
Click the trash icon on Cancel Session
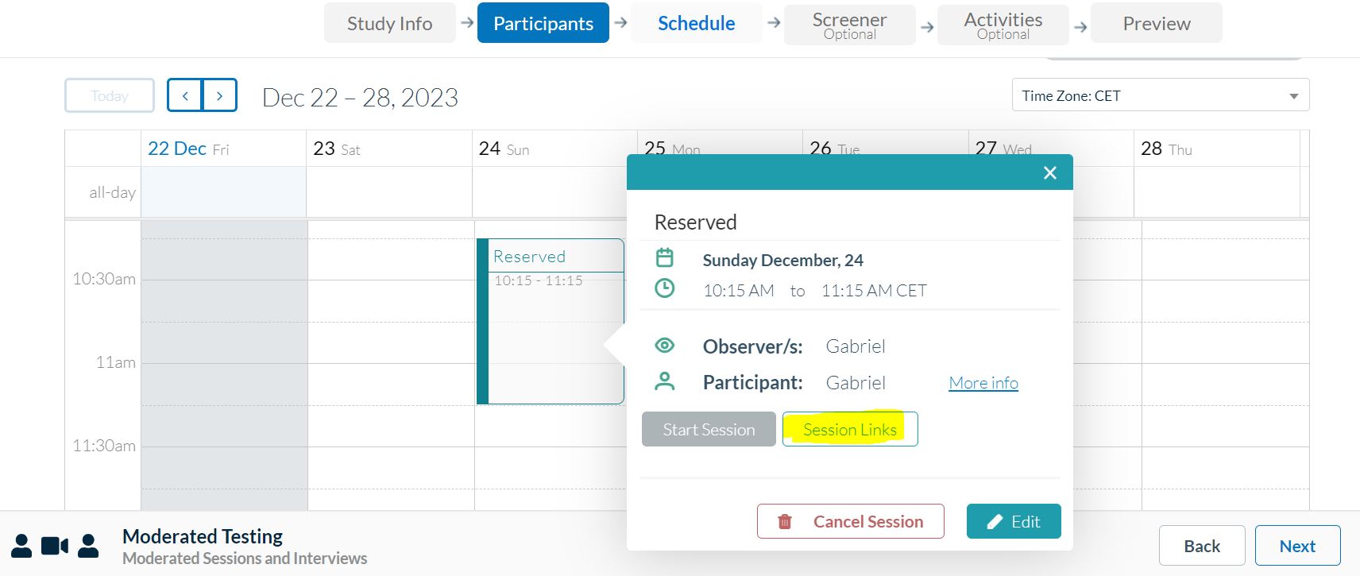point(785,522)
